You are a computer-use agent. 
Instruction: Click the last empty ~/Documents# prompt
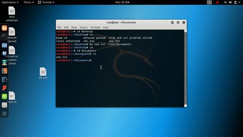point(74,61)
